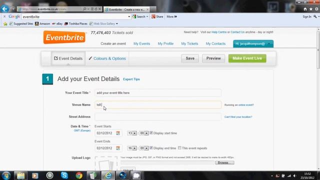Image resolution: width=320 pixels, height=180 pixels.
Task: Click the Your Event Title field
Action: 158,93
